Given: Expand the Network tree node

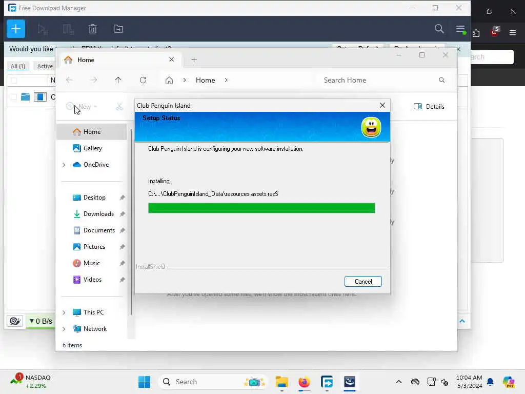Looking at the screenshot, I should pyautogui.click(x=64, y=329).
